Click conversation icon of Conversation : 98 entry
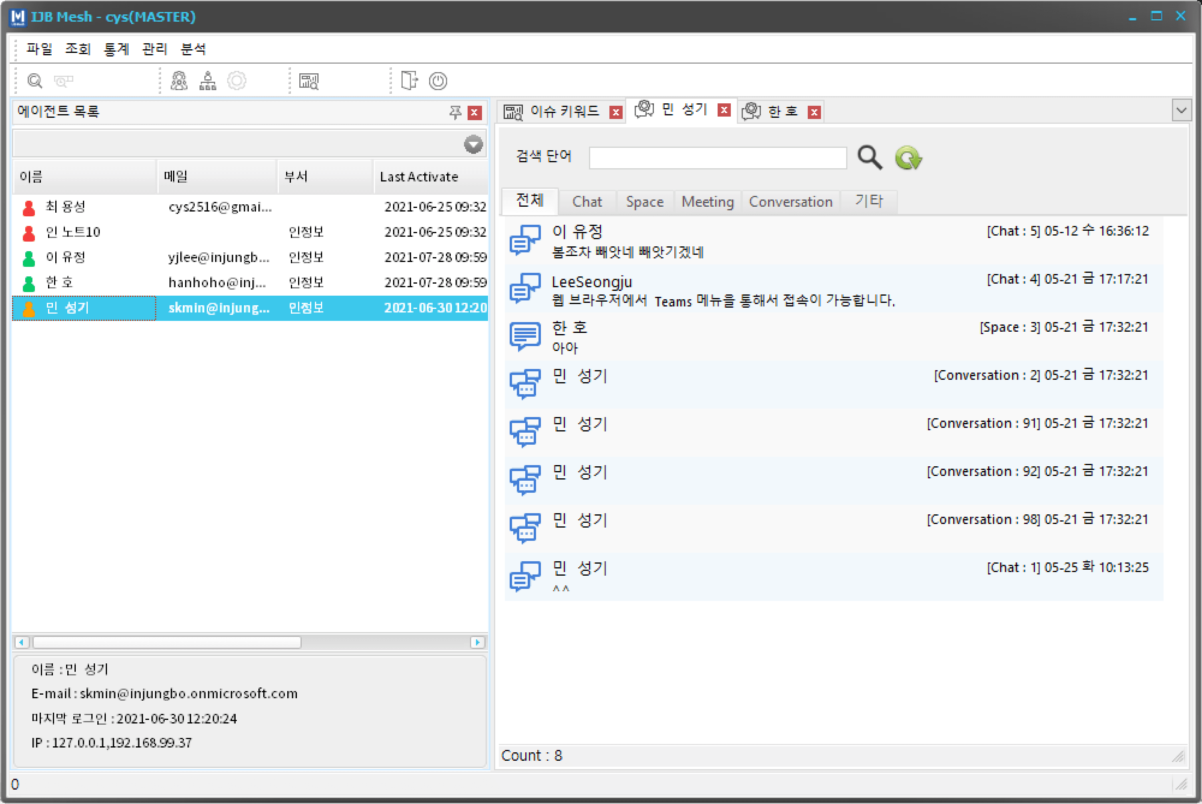This screenshot has height=804, width=1202. point(525,528)
